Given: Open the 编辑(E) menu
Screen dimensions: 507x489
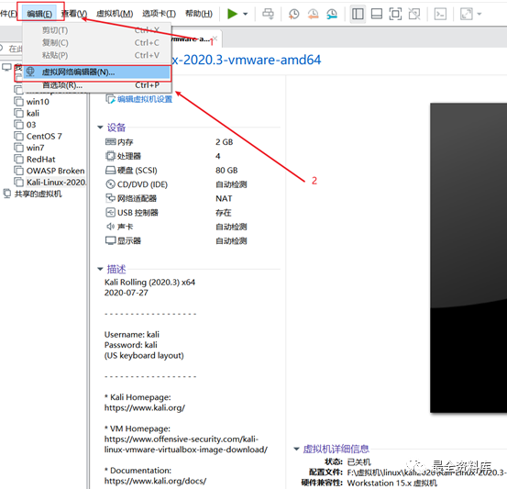Looking at the screenshot, I should pyautogui.click(x=39, y=14).
